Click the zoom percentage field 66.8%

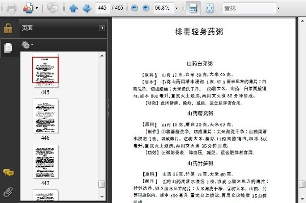click(x=164, y=8)
